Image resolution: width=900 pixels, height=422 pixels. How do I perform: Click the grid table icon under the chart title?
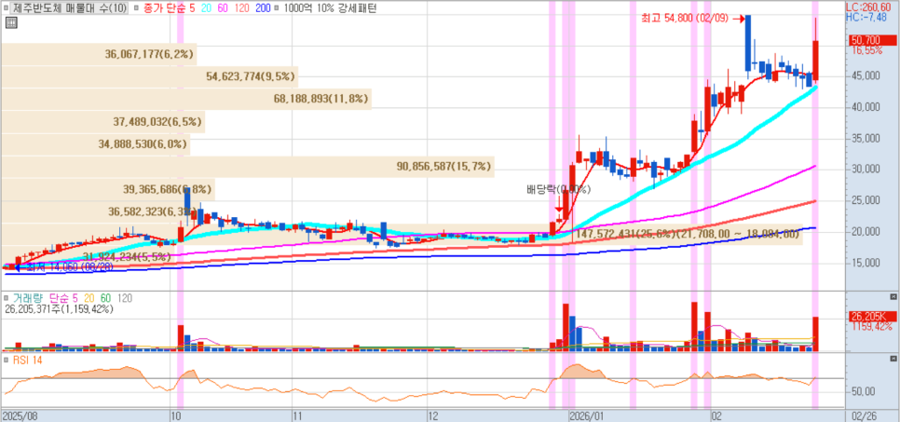(x=11, y=22)
